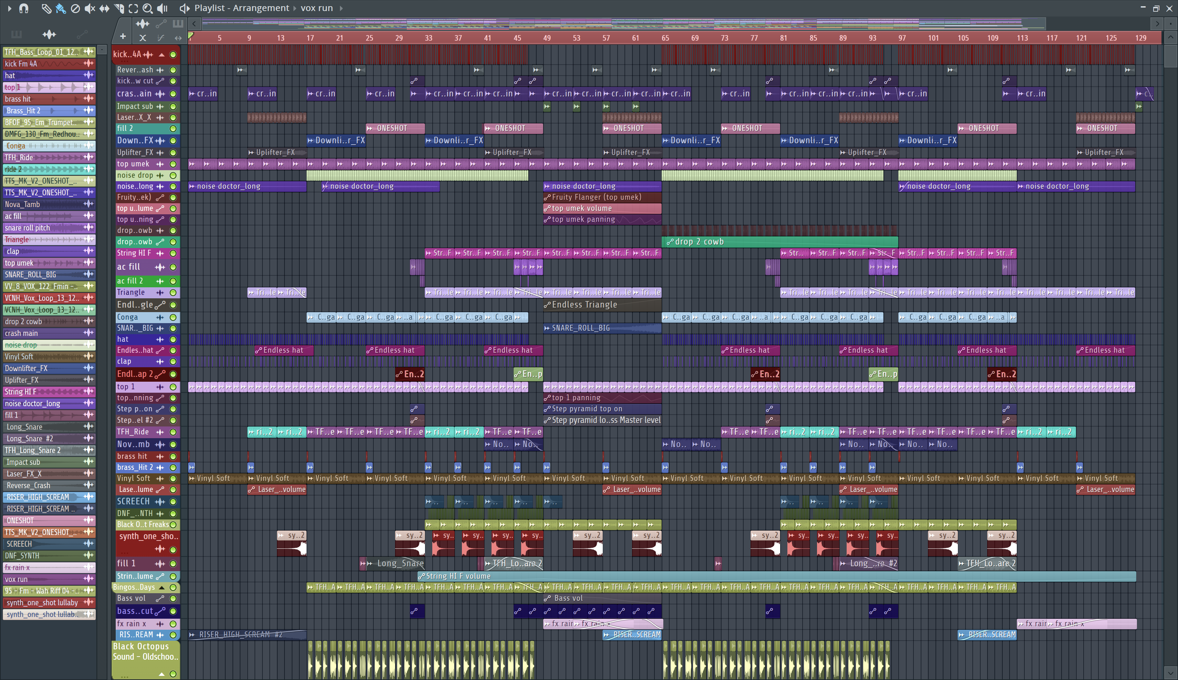Open the arrow after Arrangement breadcrumb
This screenshot has height=680, width=1178.
coord(294,8)
